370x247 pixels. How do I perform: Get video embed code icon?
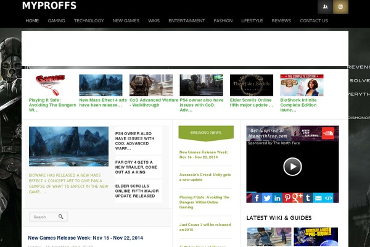(328, 198)
